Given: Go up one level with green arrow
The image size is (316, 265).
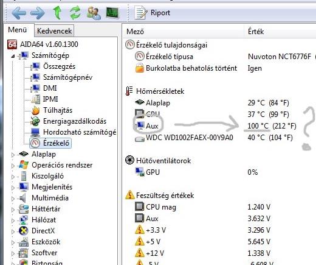Looking at the screenshot, I should pyautogui.click(x=58, y=13).
